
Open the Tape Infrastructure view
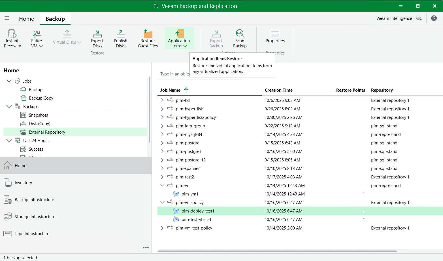(x=76, y=233)
